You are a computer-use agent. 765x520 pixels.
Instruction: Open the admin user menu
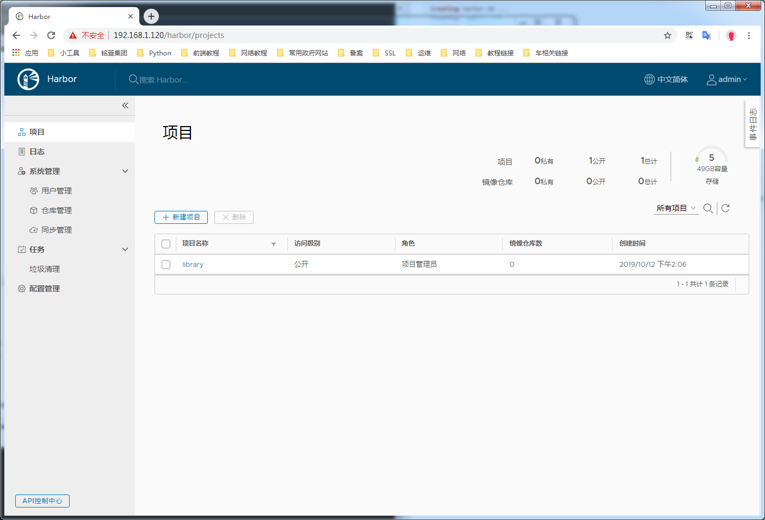(x=727, y=79)
